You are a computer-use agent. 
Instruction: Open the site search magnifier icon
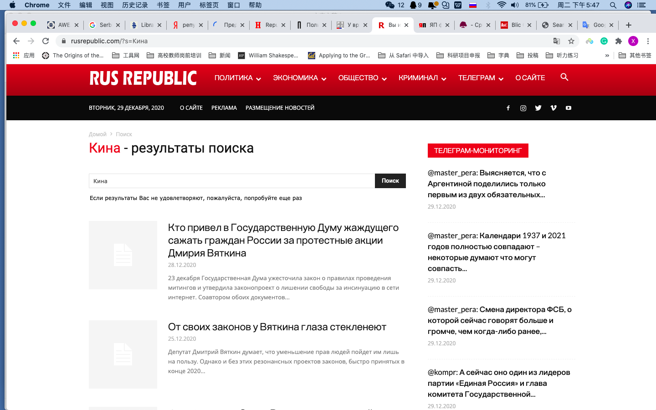pyautogui.click(x=564, y=77)
